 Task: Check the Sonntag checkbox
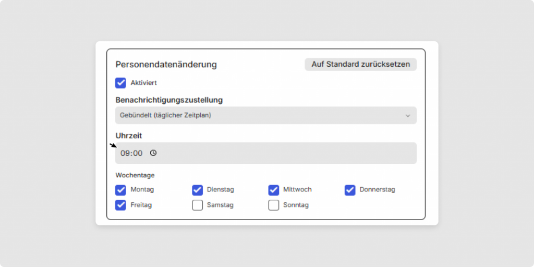[x=274, y=205]
